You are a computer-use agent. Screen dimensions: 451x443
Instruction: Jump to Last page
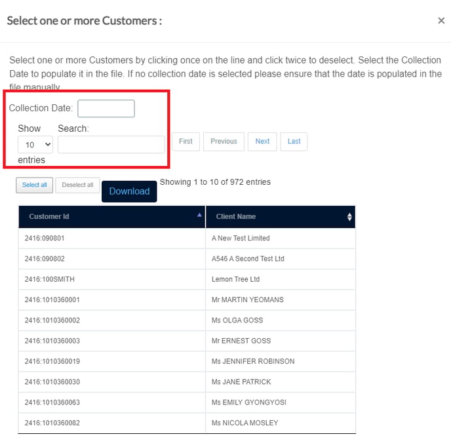point(294,142)
